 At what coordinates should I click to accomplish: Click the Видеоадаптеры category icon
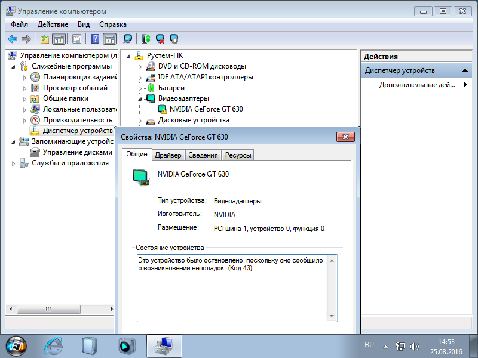point(151,98)
